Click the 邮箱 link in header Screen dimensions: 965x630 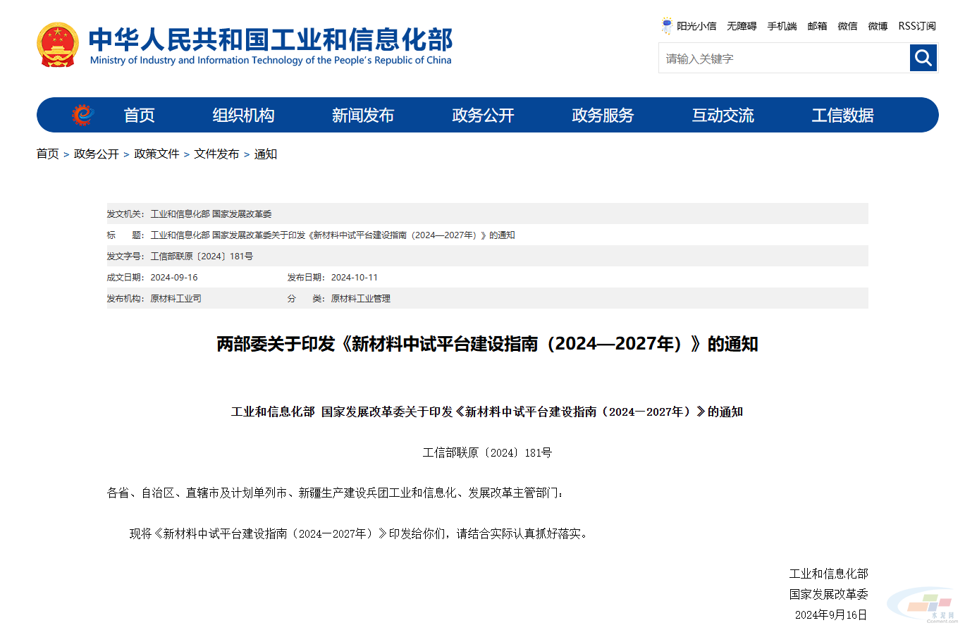point(817,26)
